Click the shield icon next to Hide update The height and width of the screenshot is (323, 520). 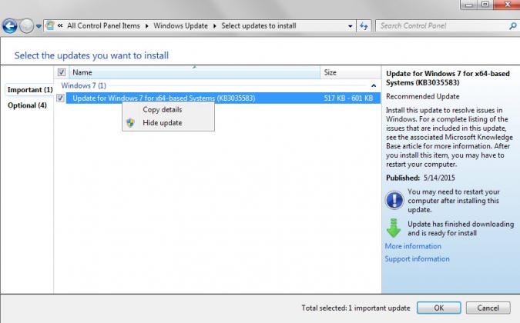(130, 123)
